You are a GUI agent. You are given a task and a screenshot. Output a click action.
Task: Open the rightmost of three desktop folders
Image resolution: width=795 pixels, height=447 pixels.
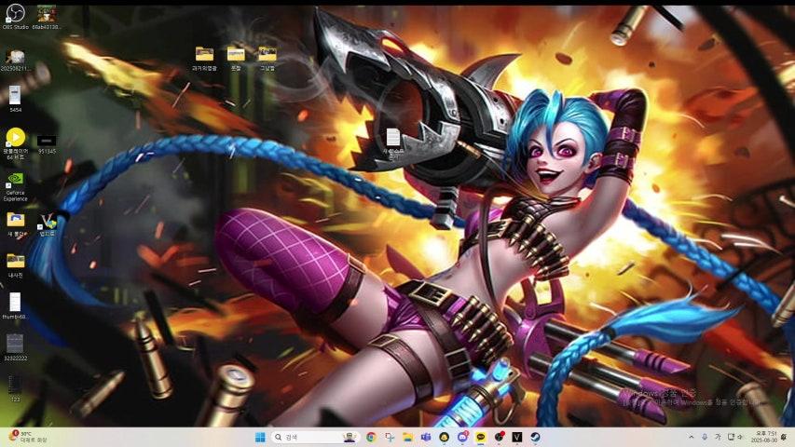tap(267, 59)
